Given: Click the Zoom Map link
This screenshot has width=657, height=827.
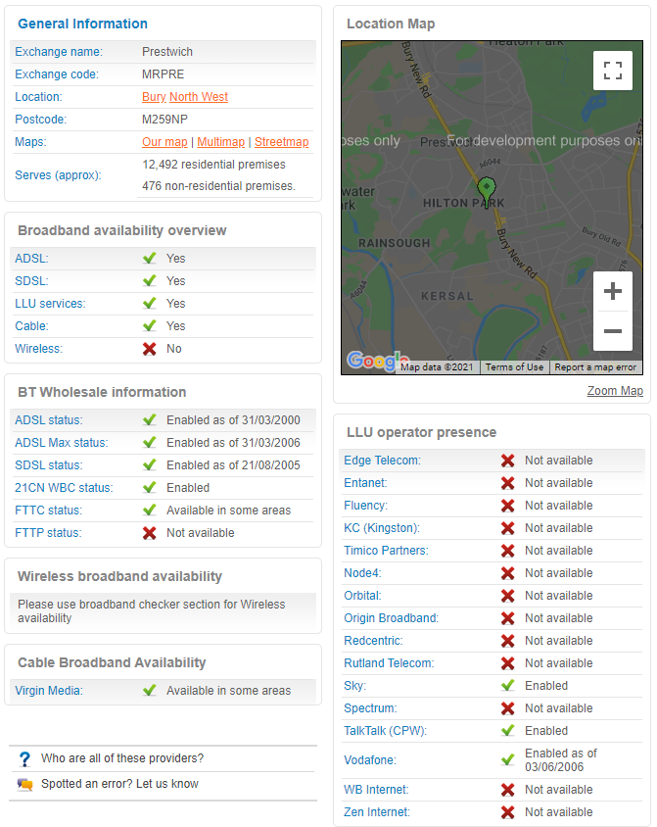Looking at the screenshot, I should [615, 391].
